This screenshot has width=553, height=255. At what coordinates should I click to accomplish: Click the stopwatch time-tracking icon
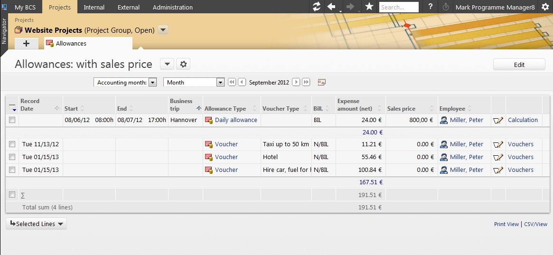pyautogui.click(x=445, y=7)
